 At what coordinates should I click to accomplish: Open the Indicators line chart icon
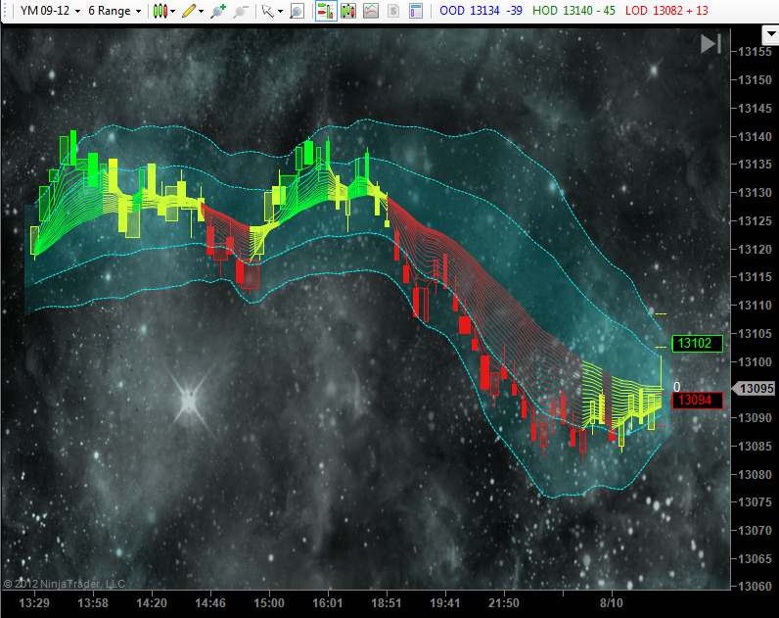point(371,11)
